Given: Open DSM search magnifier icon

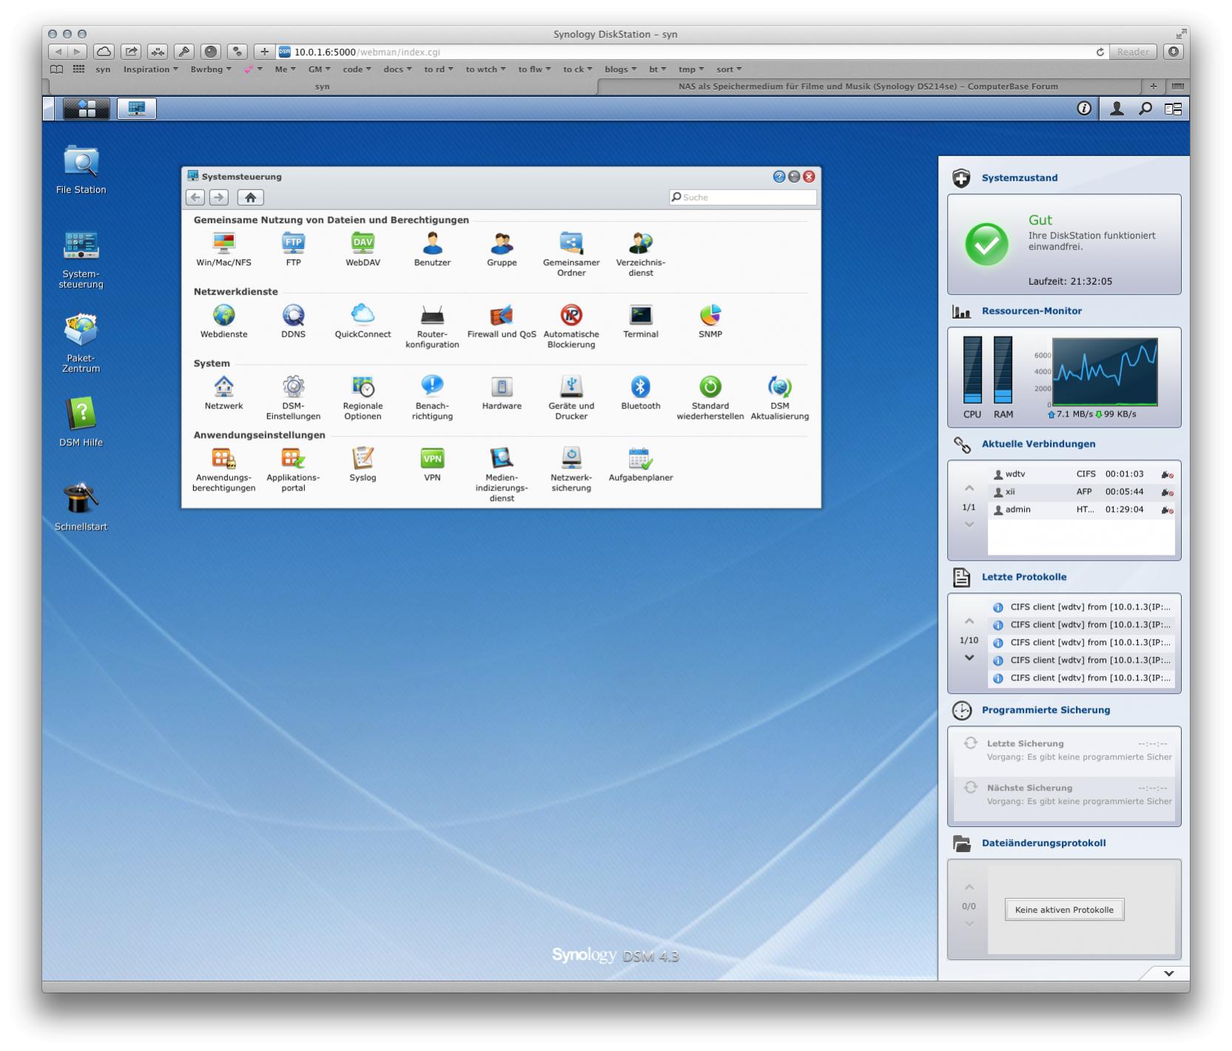Looking at the screenshot, I should click(x=1145, y=109).
